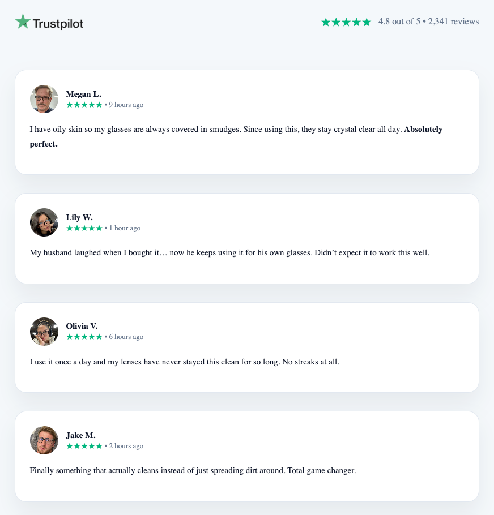Click the star rating under Lily W.
494x515 pixels.
click(x=84, y=228)
